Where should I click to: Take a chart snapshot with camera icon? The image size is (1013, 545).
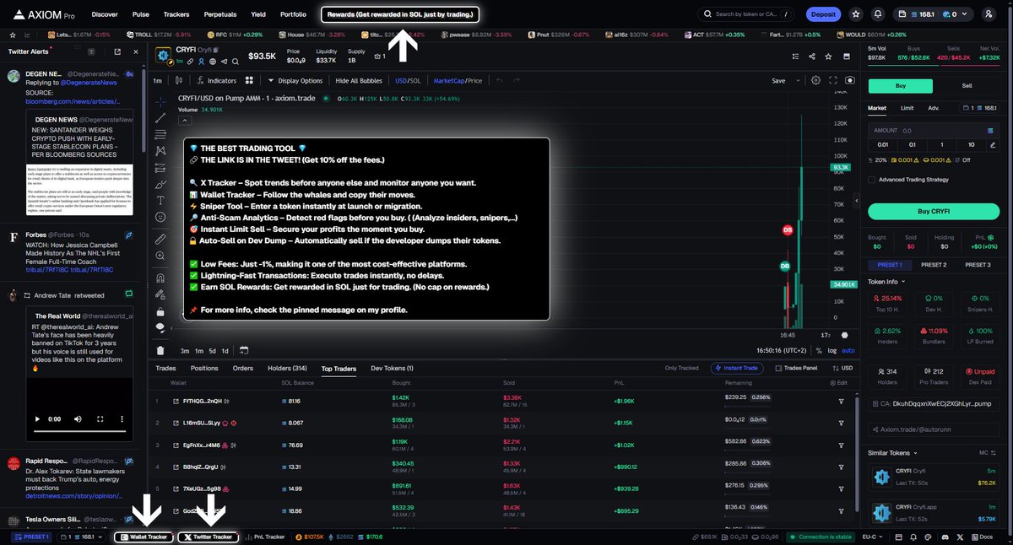[850, 80]
